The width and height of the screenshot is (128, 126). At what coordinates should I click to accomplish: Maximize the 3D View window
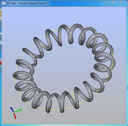(x=113, y=2)
